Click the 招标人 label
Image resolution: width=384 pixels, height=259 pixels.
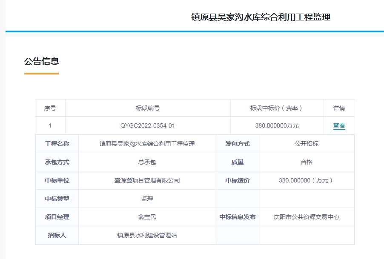point(57,235)
